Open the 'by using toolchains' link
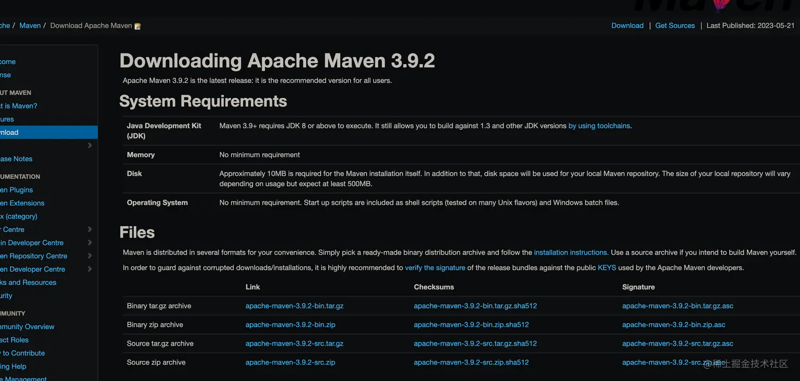800x381 pixels. tap(599, 126)
